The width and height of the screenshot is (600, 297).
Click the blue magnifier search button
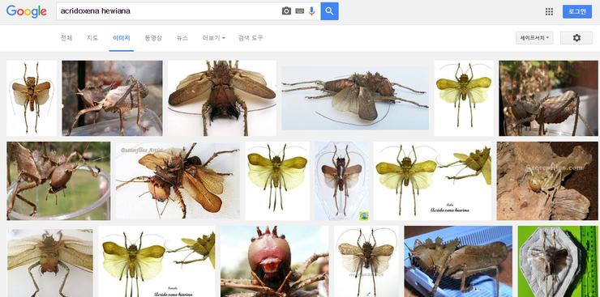point(329,11)
